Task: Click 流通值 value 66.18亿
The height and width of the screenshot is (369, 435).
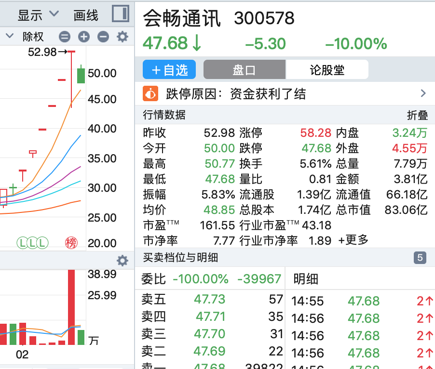Action: pos(407,194)
